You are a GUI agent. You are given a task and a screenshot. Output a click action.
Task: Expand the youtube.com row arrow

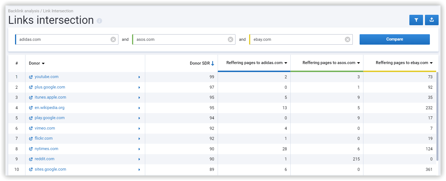pyautogui.click(x=139, y=77)
